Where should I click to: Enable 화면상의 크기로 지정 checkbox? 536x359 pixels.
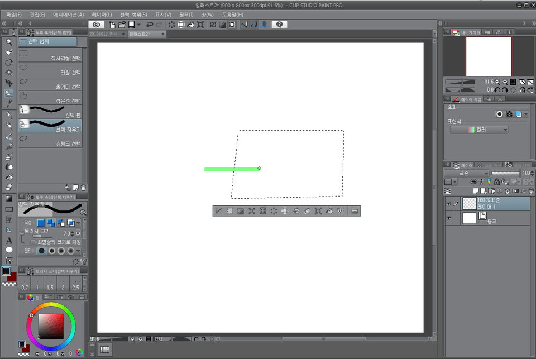point(33,242)
